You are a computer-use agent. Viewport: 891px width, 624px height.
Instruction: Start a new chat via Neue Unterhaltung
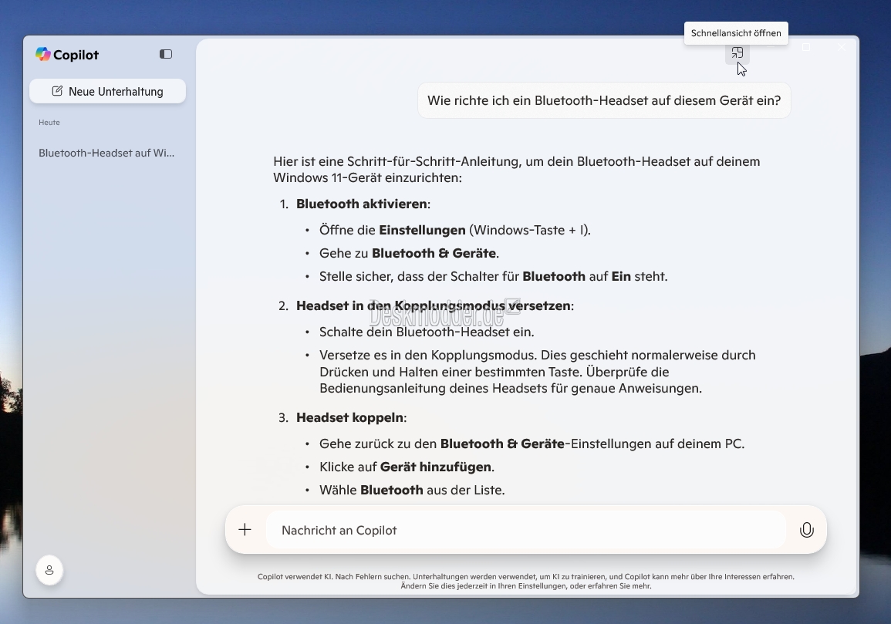pyautogui.click(x=107, y=92)
